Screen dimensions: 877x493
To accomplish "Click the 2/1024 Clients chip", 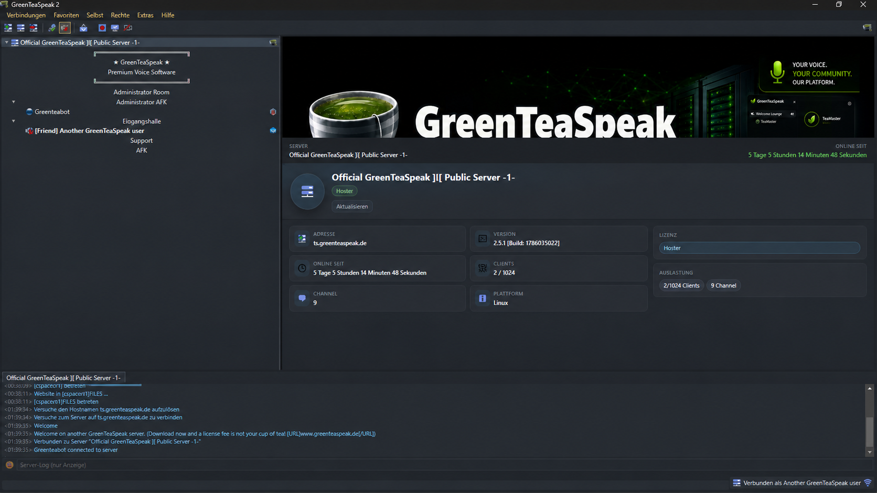I will [x=681, y=286].
